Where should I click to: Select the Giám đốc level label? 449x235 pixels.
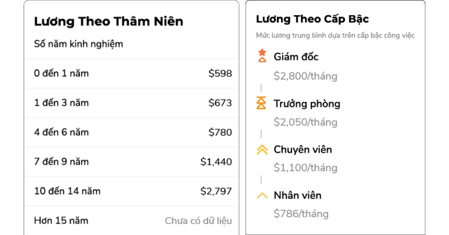point(296,57)
